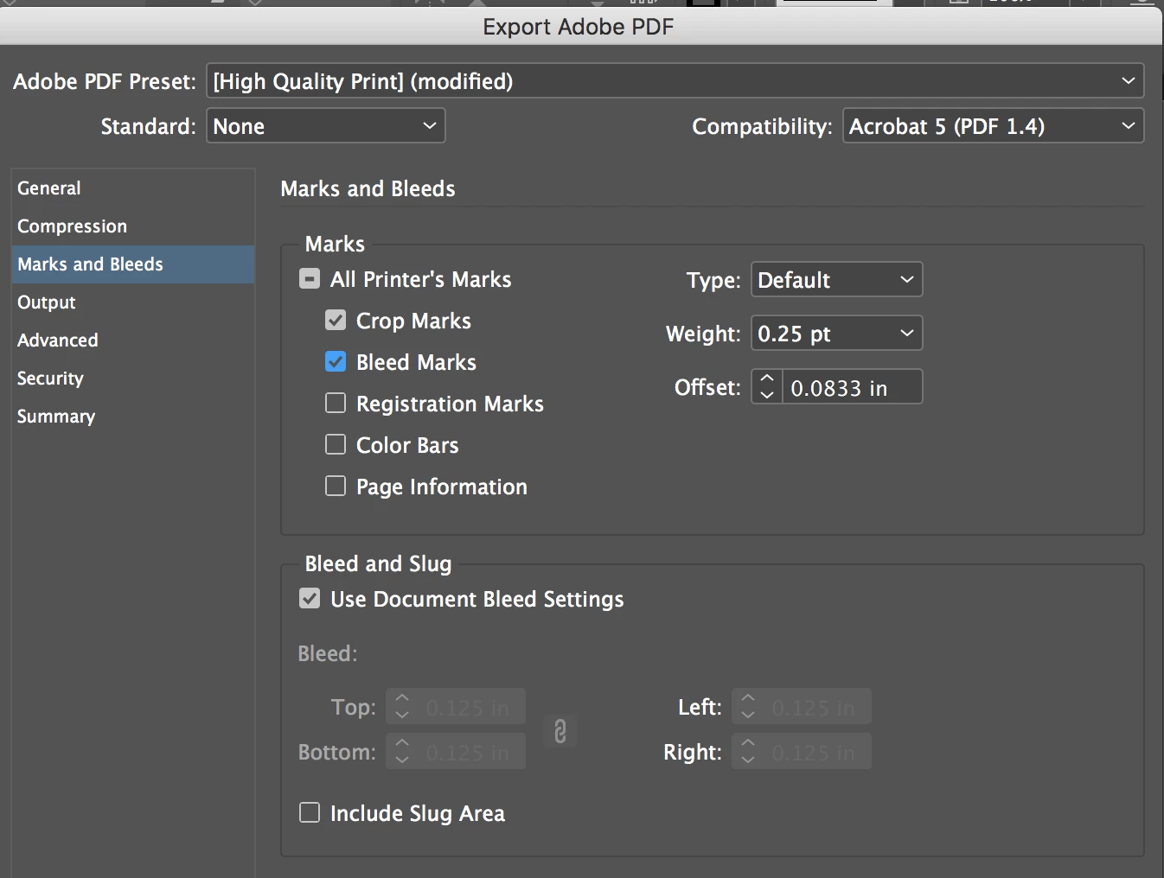Select the Summary section
The height and width of the screenshot is (878, 1164).
[133, 417]
